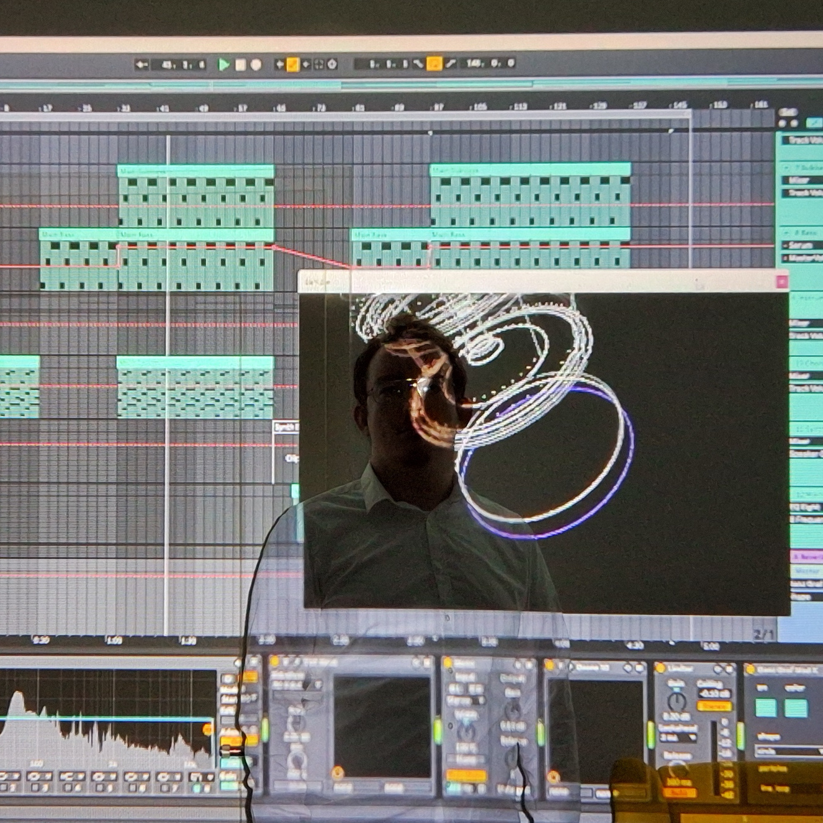Click the Stop button in transport bar

[x=241, y=65]
